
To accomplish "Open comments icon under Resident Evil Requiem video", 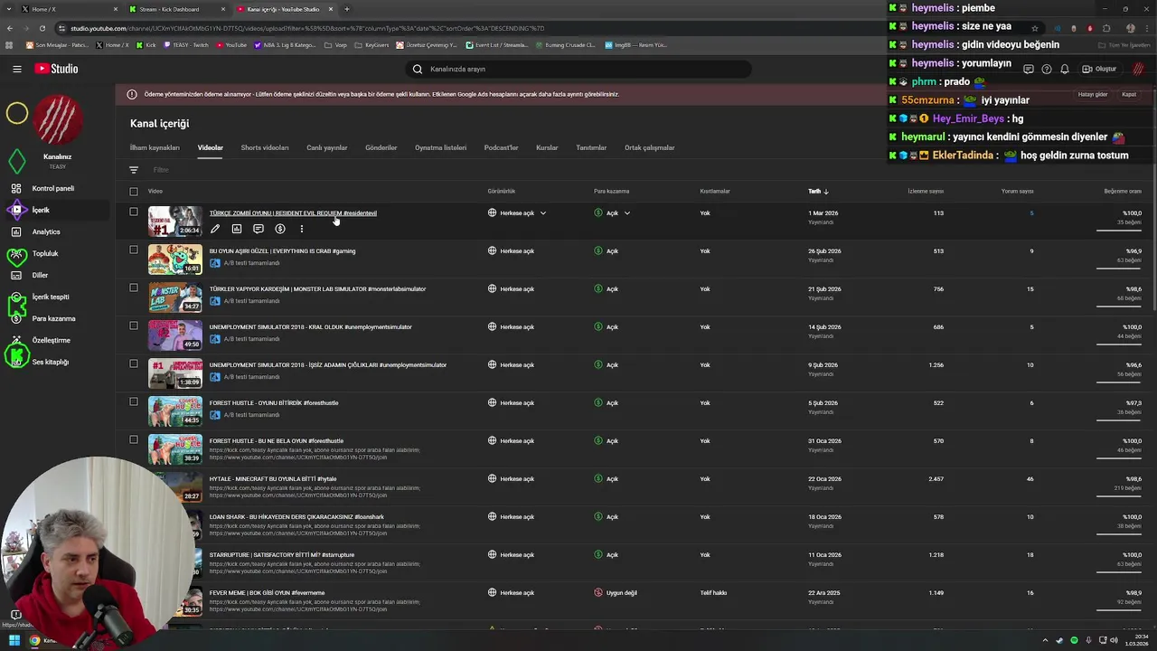I will [x=259, y=229].
